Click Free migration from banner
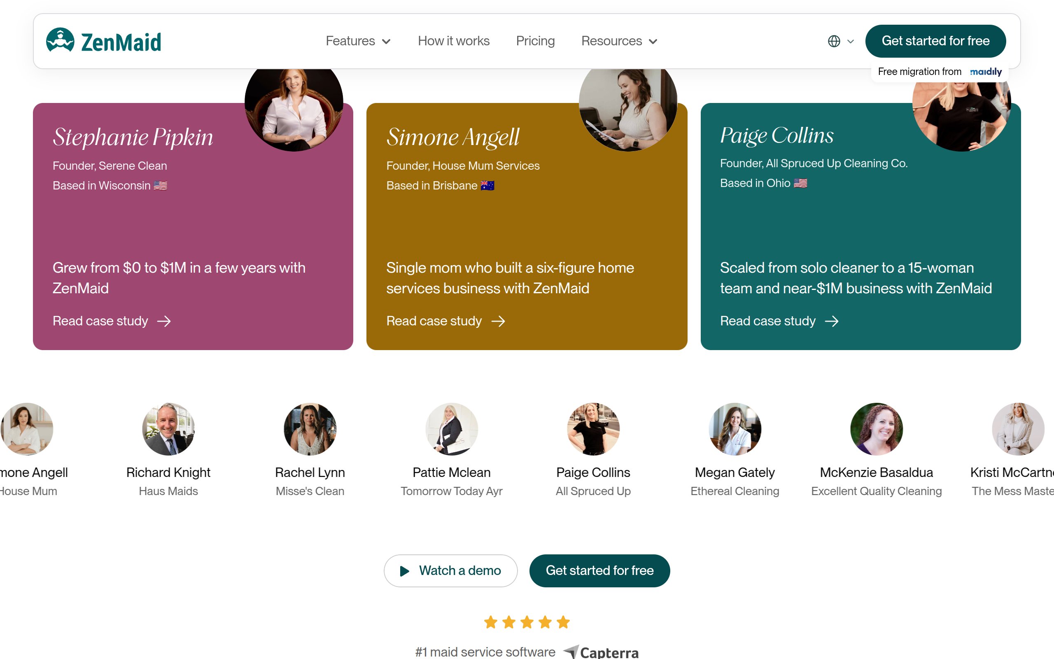Viewport: 1054px width, 659px height. [940, 72]
